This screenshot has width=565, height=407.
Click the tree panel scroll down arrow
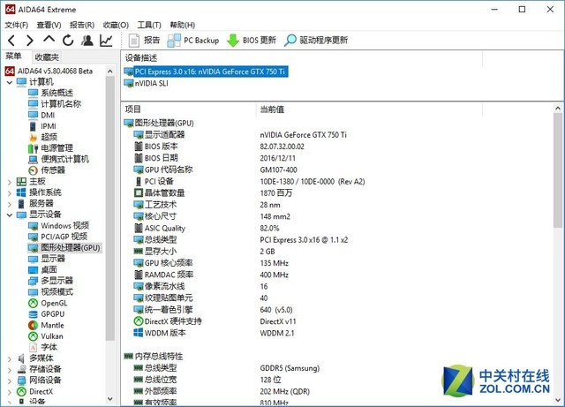[109, 399]
